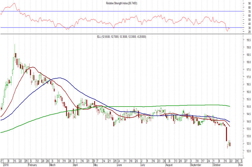Click the June month label
252x167 pixels.
[x=119, y=165]
